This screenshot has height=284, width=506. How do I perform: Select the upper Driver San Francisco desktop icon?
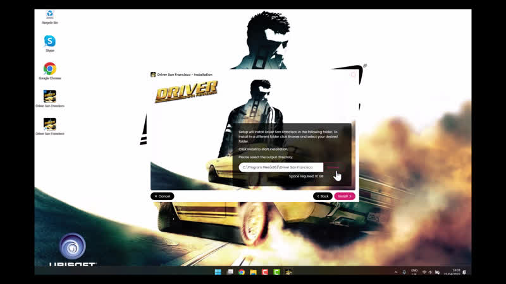(x=50, y=98)
